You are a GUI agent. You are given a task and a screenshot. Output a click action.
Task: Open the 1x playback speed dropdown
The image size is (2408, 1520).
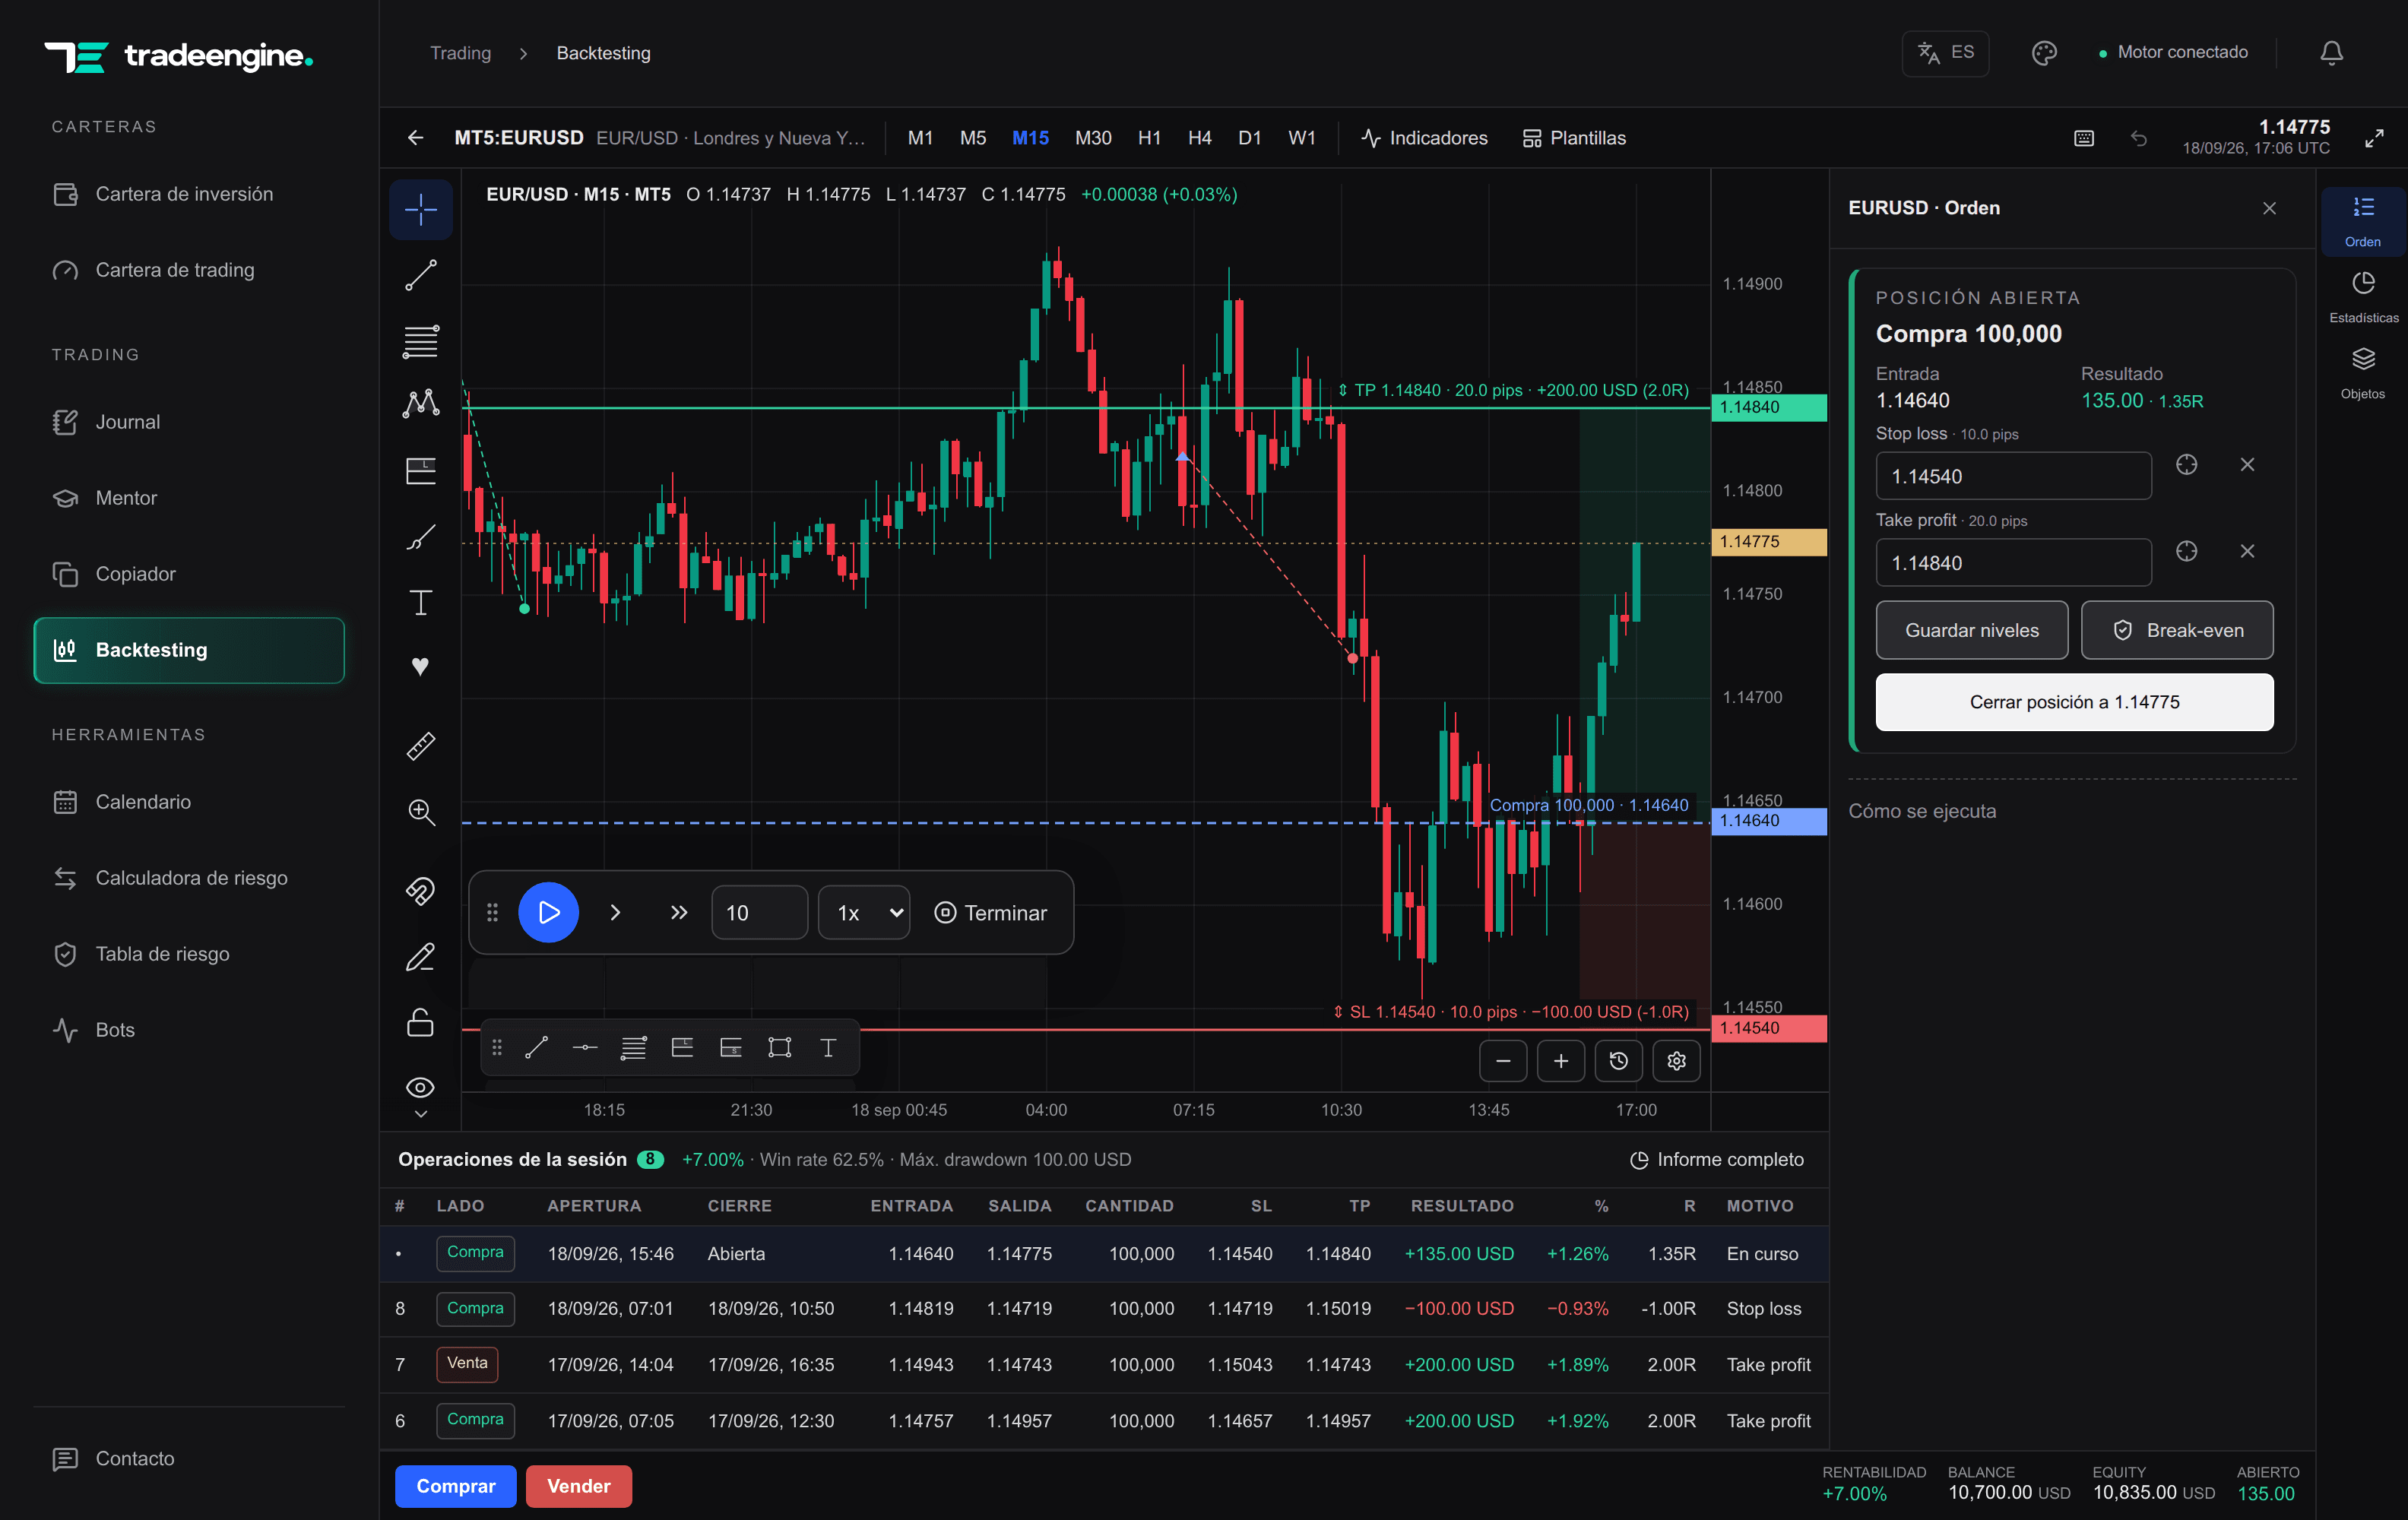pos(864,912)
